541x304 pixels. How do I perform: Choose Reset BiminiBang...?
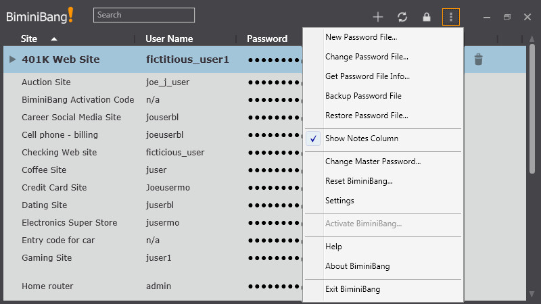click(359, 181)
